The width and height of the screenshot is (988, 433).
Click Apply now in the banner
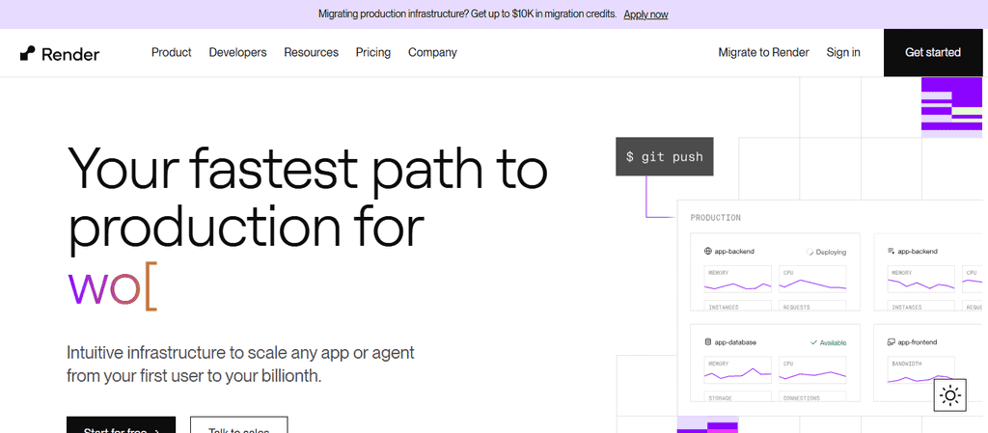645,14
